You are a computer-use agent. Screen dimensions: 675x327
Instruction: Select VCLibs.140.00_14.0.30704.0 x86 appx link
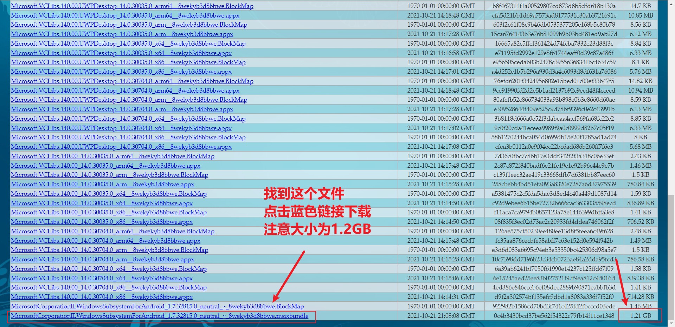[x=102, y=297]
